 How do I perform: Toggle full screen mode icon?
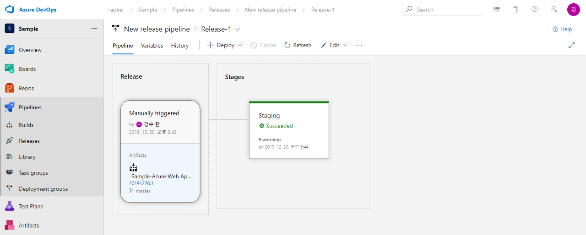571,45
